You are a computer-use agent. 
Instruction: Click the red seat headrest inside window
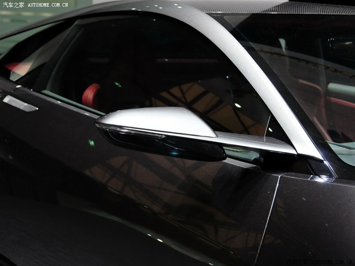point(91,95)
